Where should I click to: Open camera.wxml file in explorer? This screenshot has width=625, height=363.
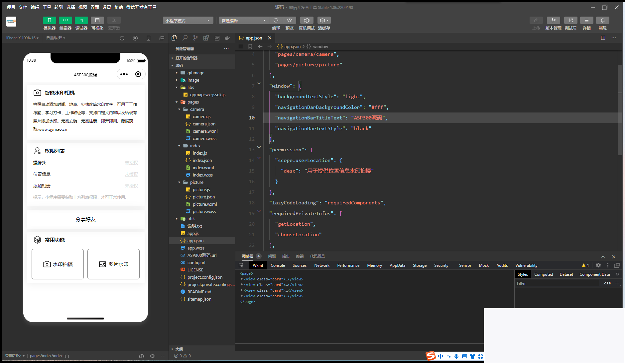tap(205, 131)
